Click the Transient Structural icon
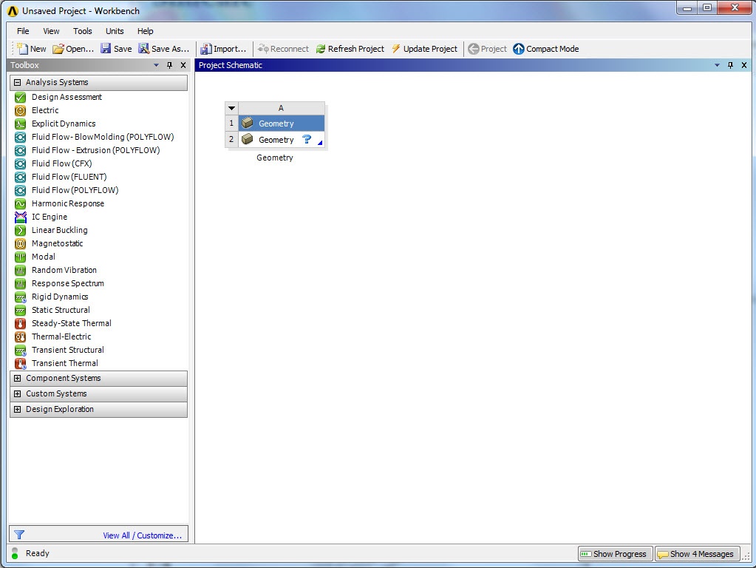The image size is (756, 568). [20, 350]
